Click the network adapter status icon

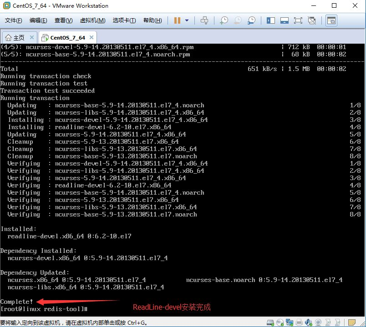coord(290,322)
